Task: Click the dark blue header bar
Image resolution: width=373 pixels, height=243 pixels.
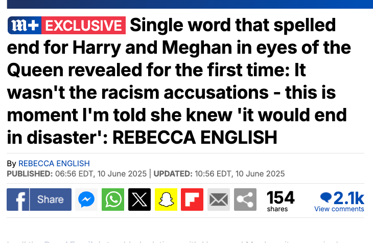Action: click(186, 4)
